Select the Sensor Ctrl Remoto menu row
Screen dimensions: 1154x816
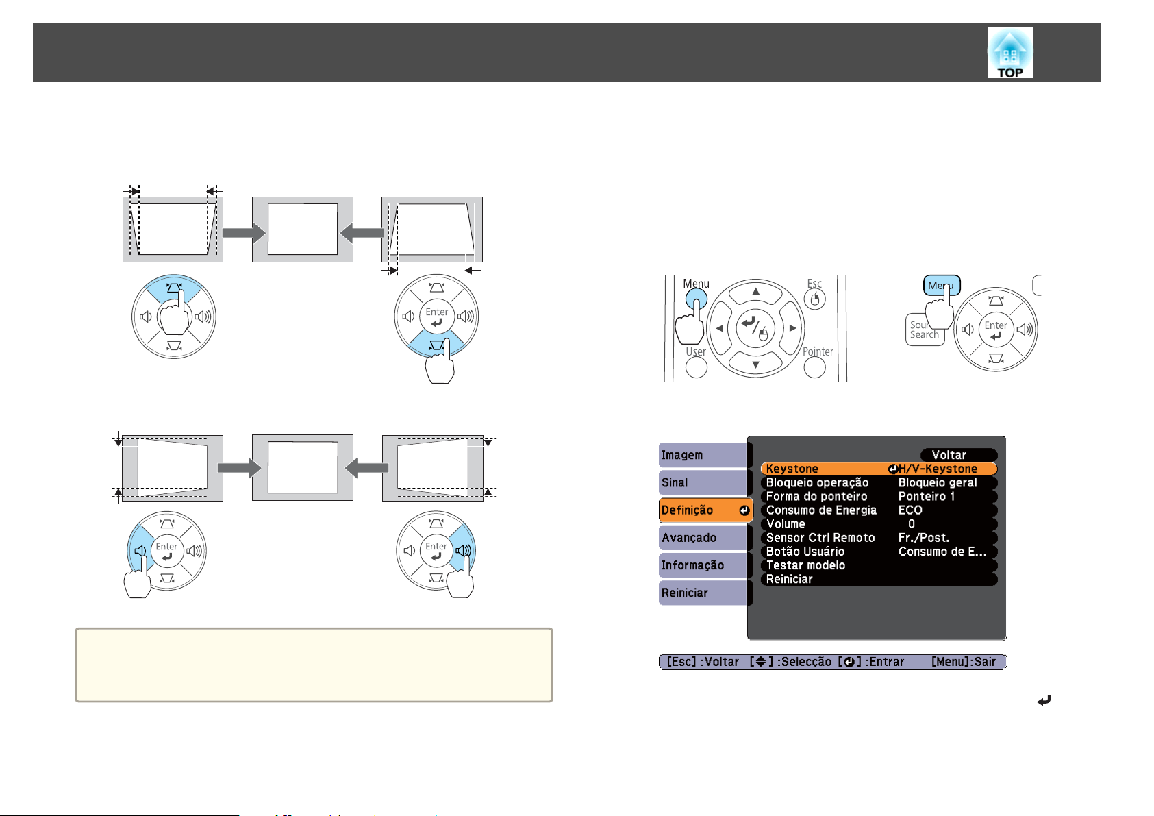pyautogui.click(x=879, y=538)
